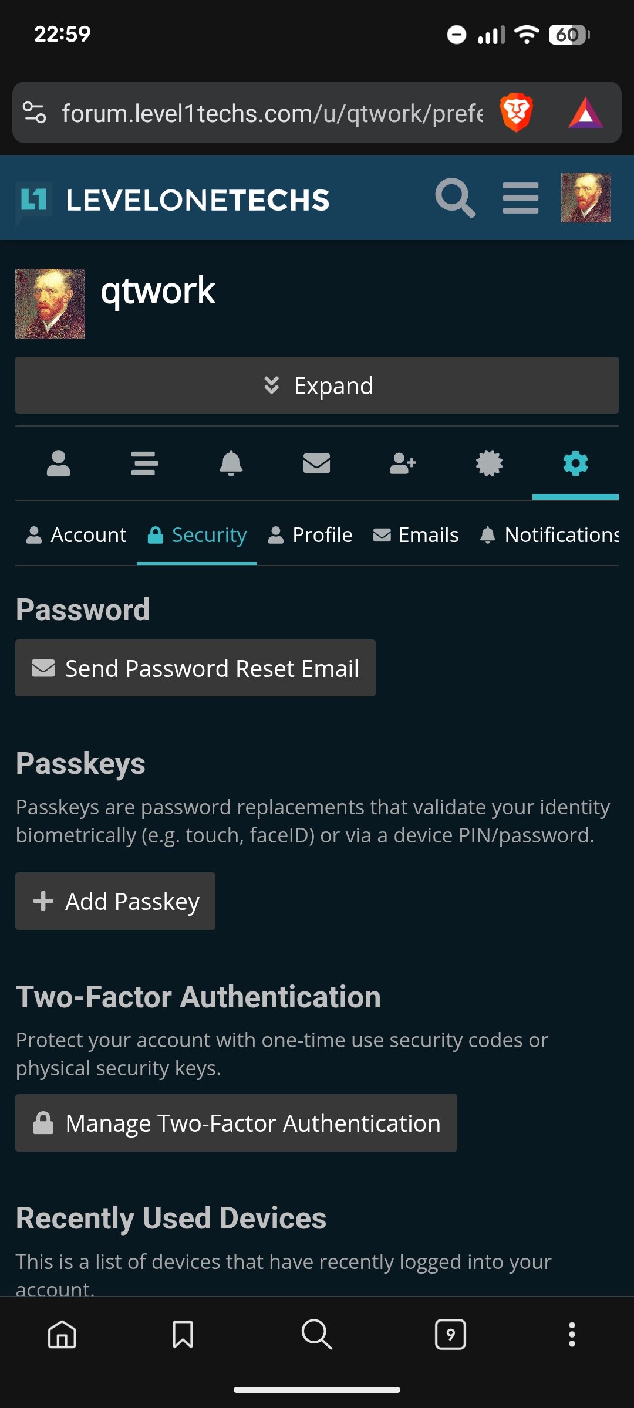Open the invites person-plus icon tab
Screen dimensions: 634x1408
tap(403, 463)
